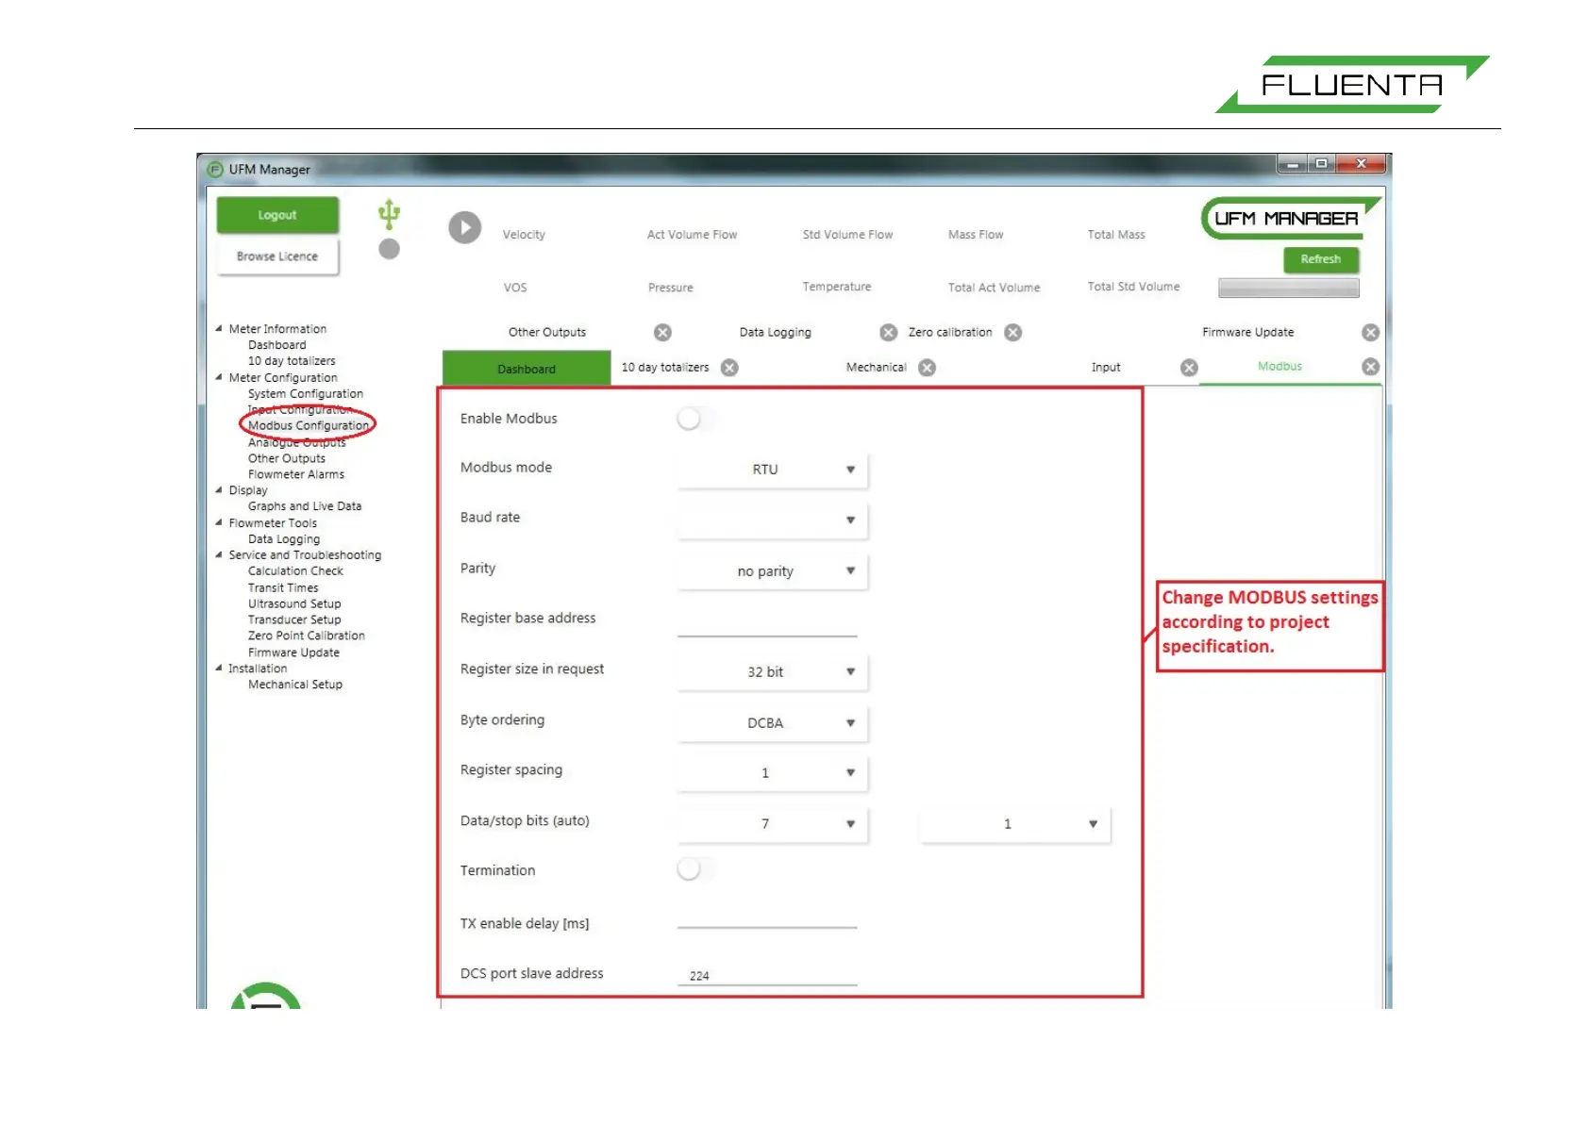Collapse the Flowmeter Tools tree node
Image resolution: width=1589 pixels, height=1123 pixels.
(x=219, y=522)
